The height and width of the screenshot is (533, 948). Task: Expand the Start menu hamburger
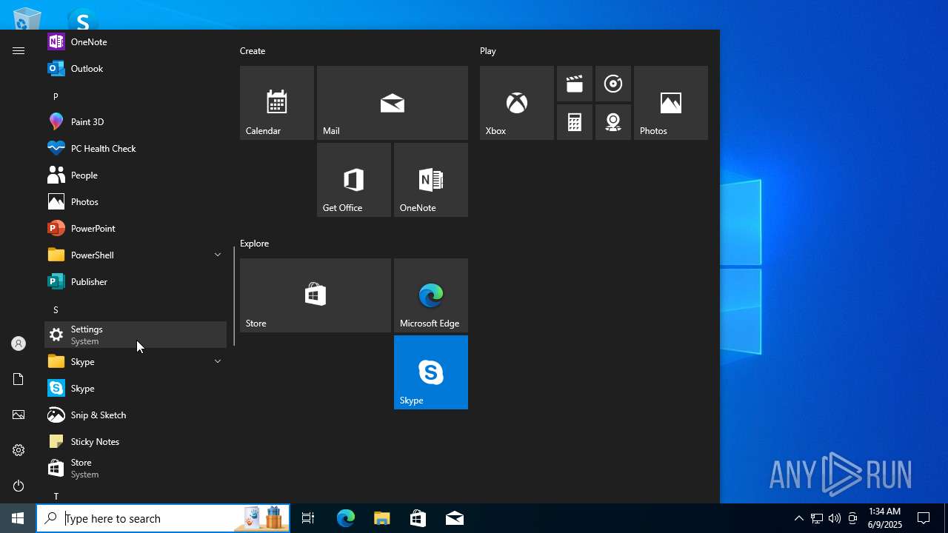[x=19, y=50]
